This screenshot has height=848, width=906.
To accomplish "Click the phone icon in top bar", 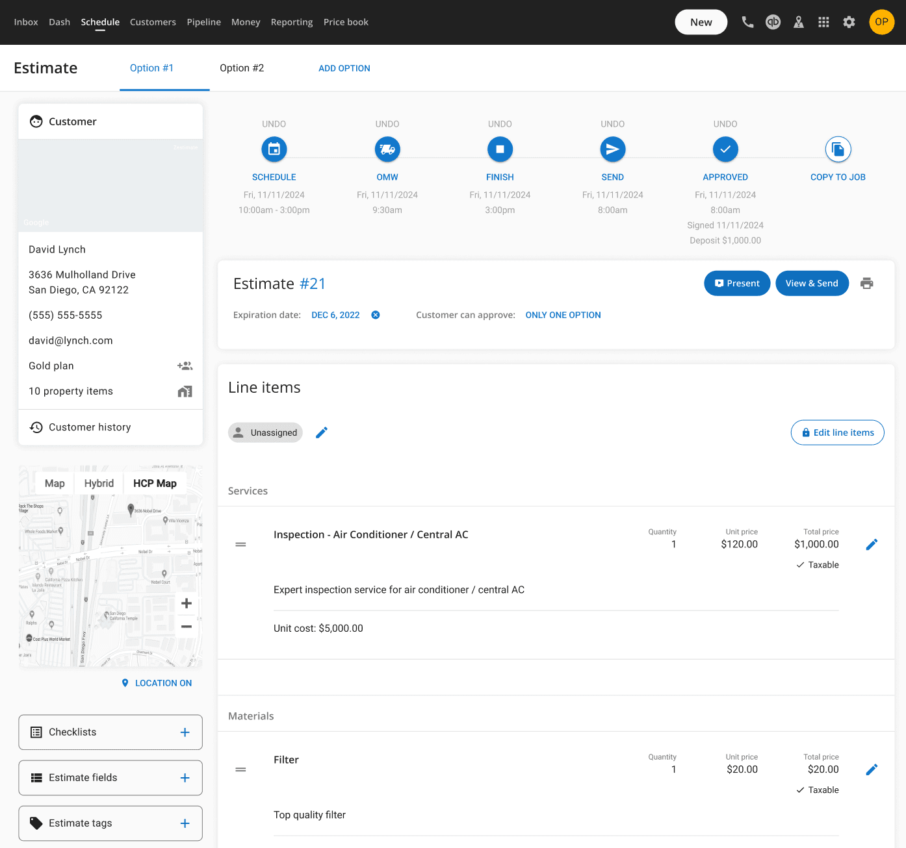I will click(x=747, y=22).
